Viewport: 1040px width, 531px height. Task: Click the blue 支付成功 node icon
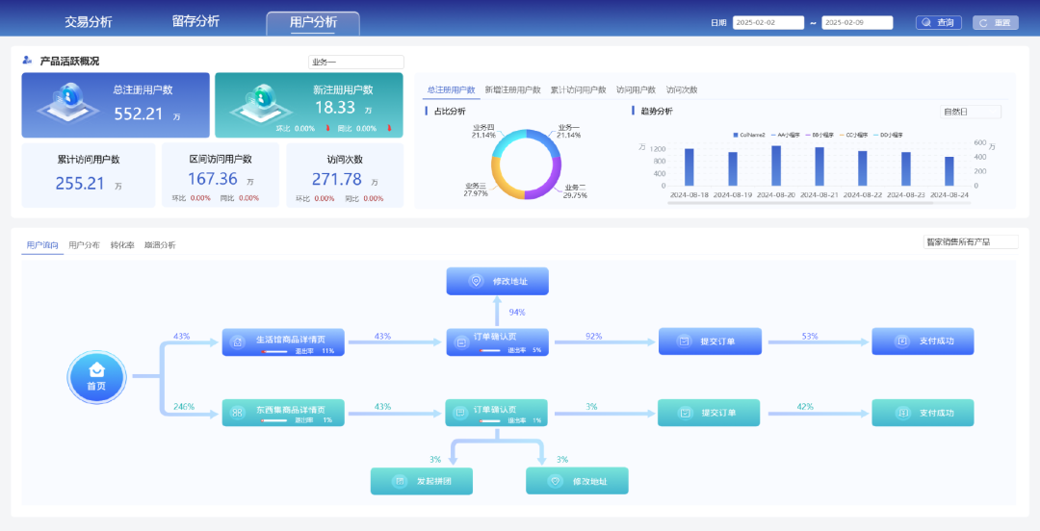click(x=902, y=341)
